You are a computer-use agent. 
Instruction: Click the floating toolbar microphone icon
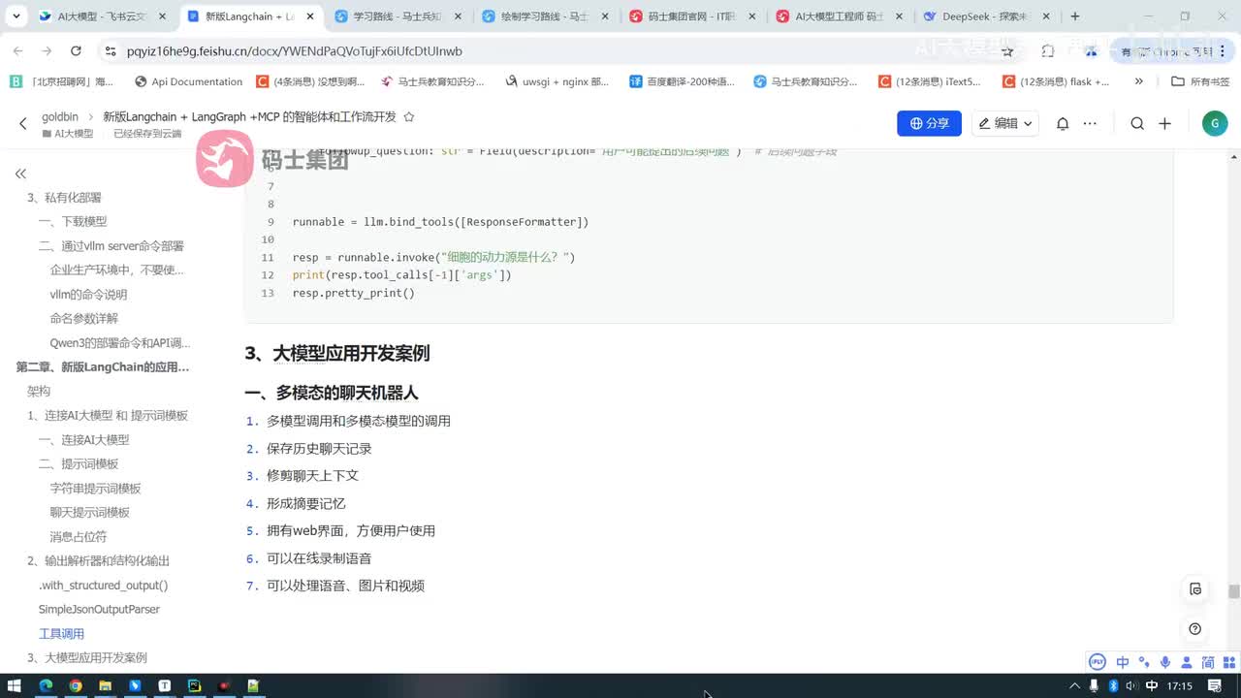1164,662
